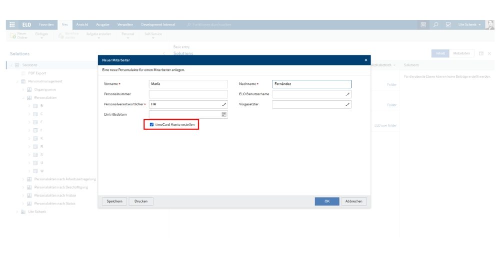
Task: Select register S in the tree
Action: pyautogui.click(x=41, y=155)
